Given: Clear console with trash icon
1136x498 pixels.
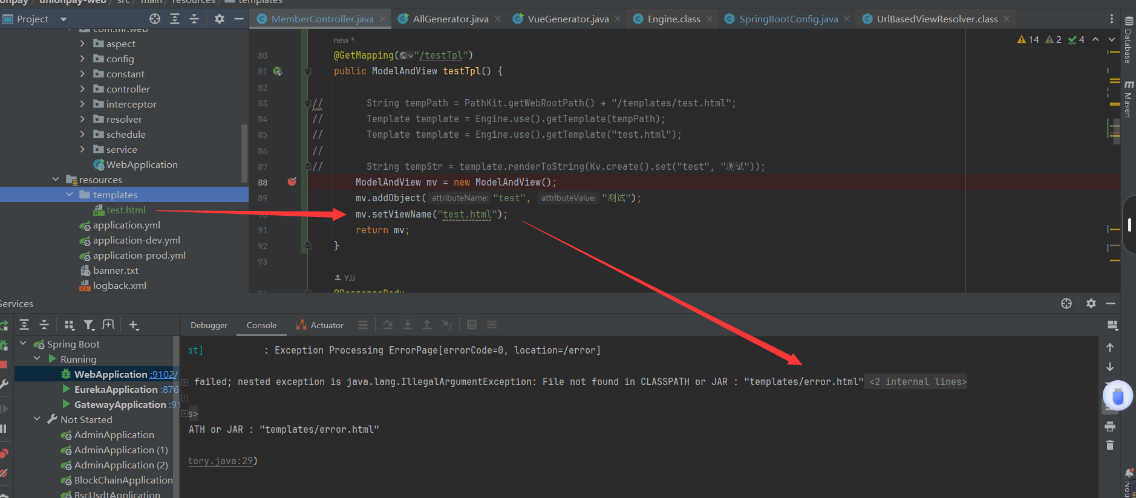Looking at the screenshot, I should 1109,445.
